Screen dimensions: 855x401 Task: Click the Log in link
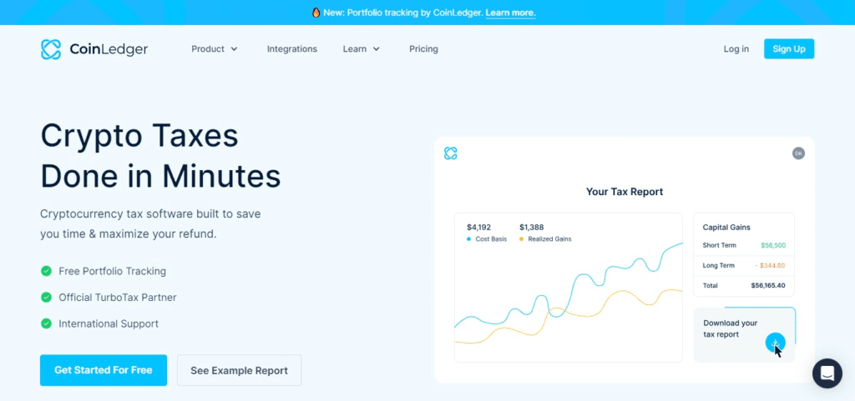pyautogui.click(x=736, y=49)
